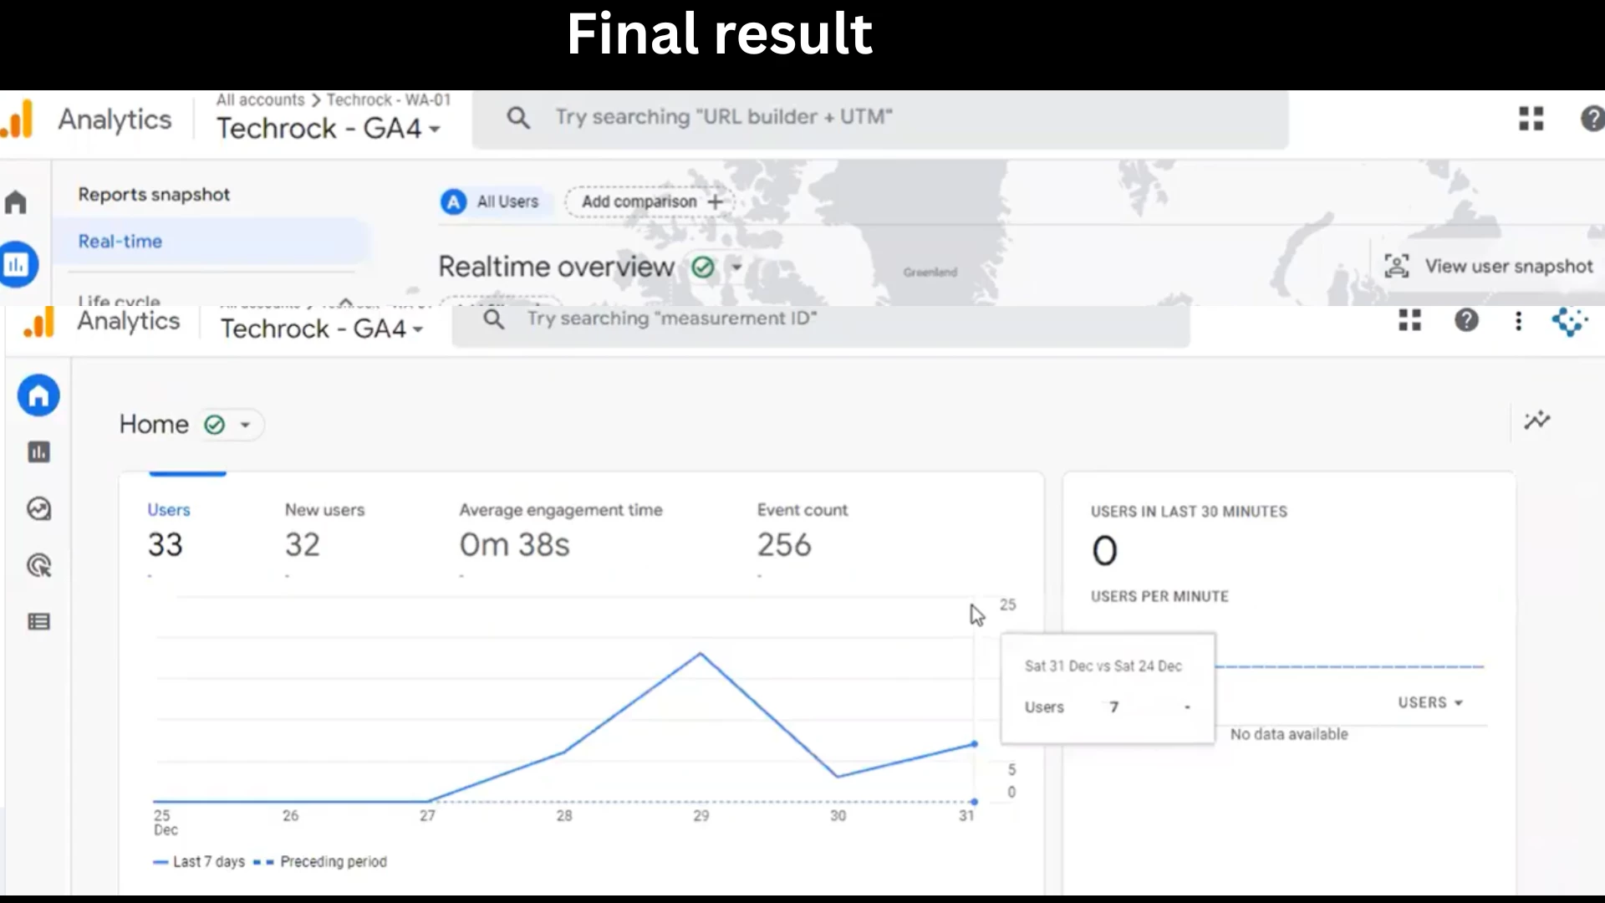Open the Reports bar chart sidebar icon
This screenshot has width=1605, height=903.
(x=38, y=452)
